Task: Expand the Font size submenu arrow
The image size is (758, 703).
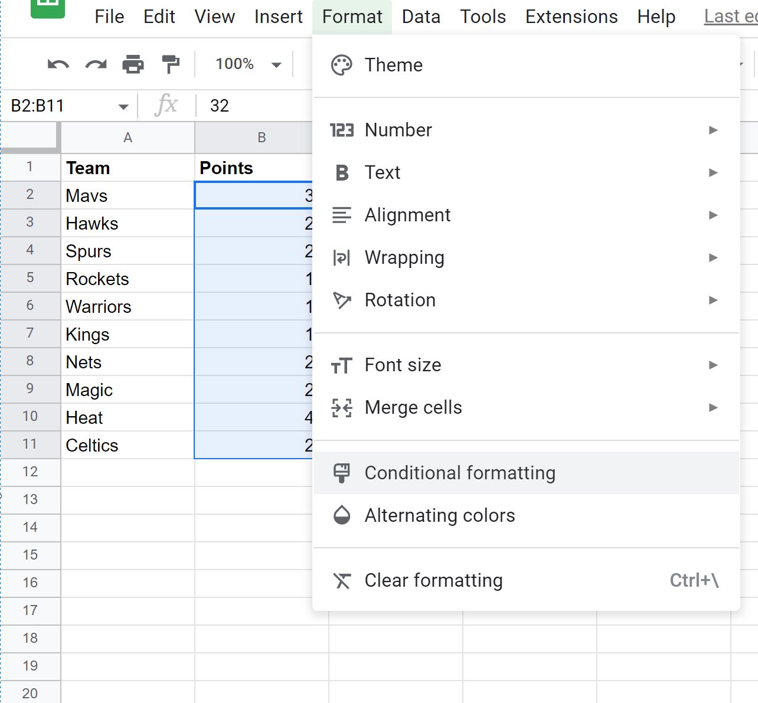Action: [x=713, y=365]
